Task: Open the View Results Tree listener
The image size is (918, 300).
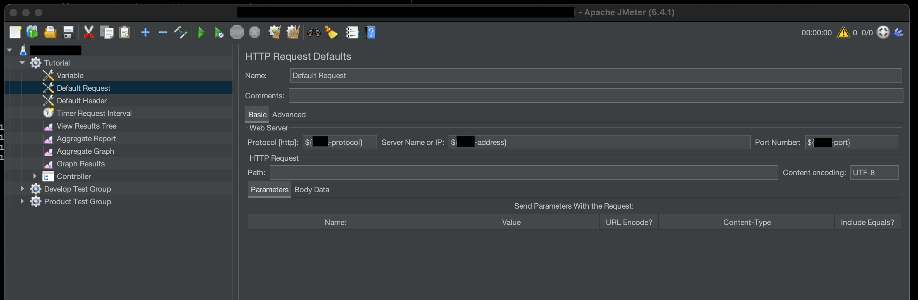Action: pos(87,126)
